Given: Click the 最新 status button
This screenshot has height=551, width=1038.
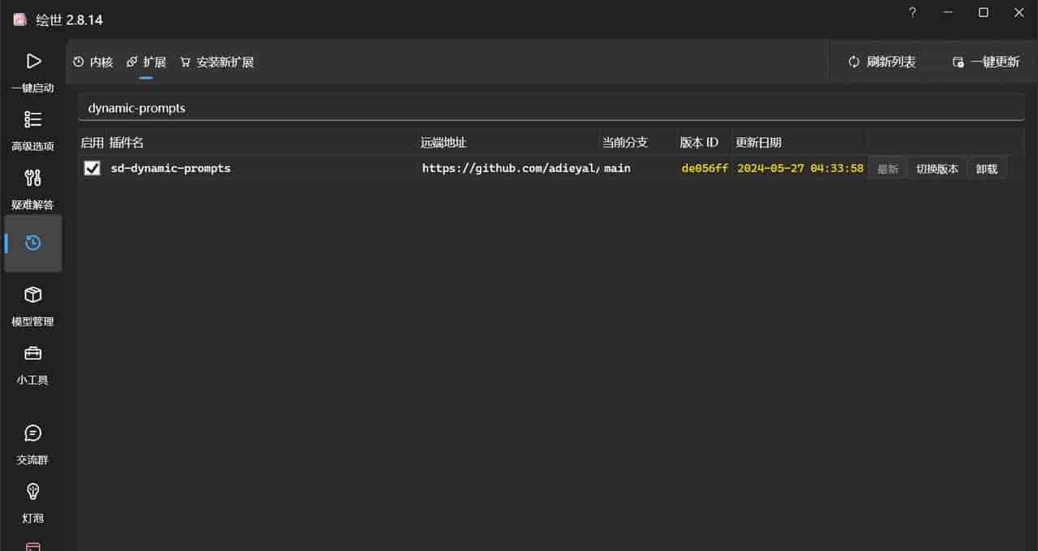Looking at the screenshot, I should click(887, 169).
